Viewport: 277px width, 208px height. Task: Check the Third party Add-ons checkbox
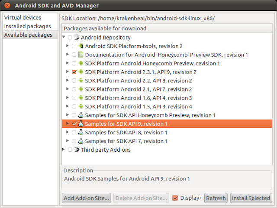point(70,149)
